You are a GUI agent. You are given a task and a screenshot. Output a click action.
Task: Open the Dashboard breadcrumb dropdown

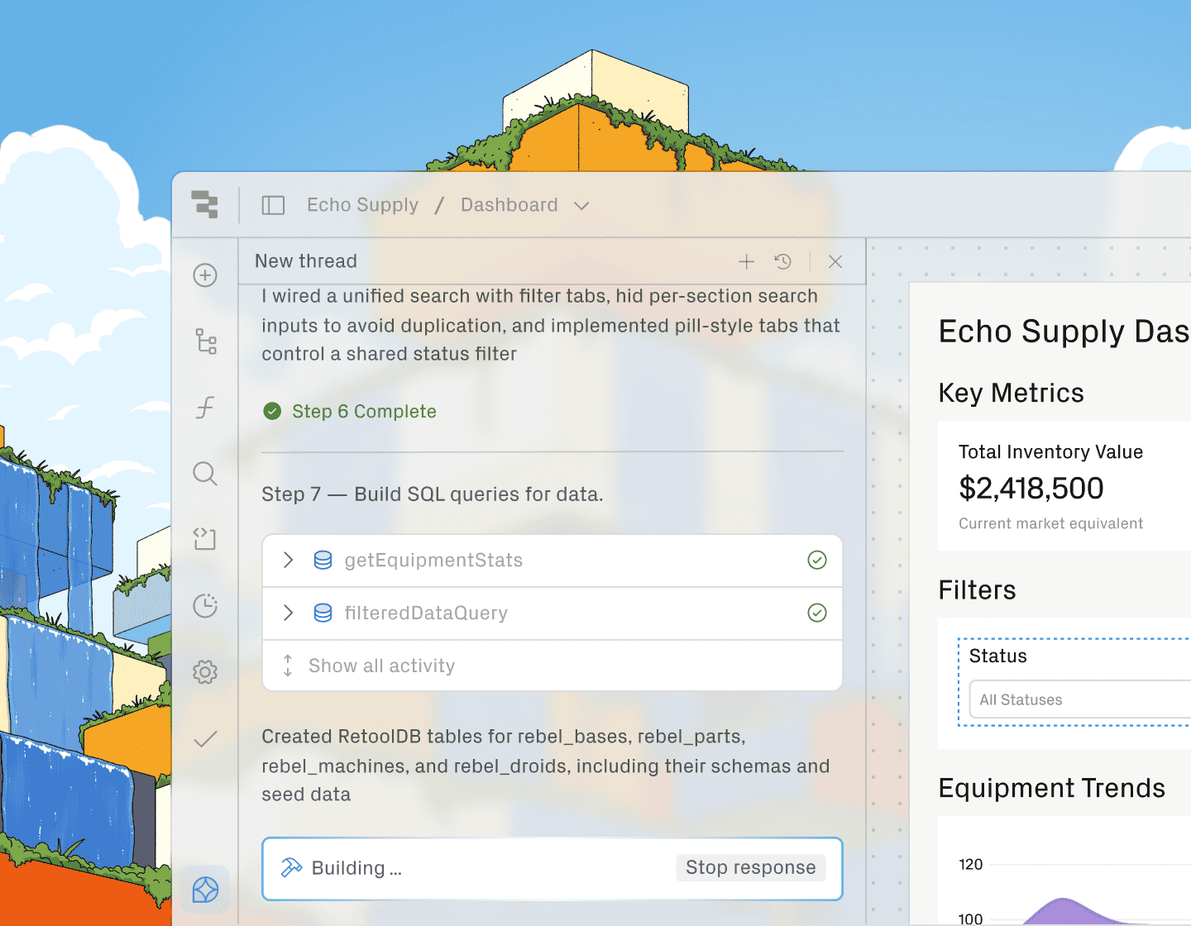point(581,205)
